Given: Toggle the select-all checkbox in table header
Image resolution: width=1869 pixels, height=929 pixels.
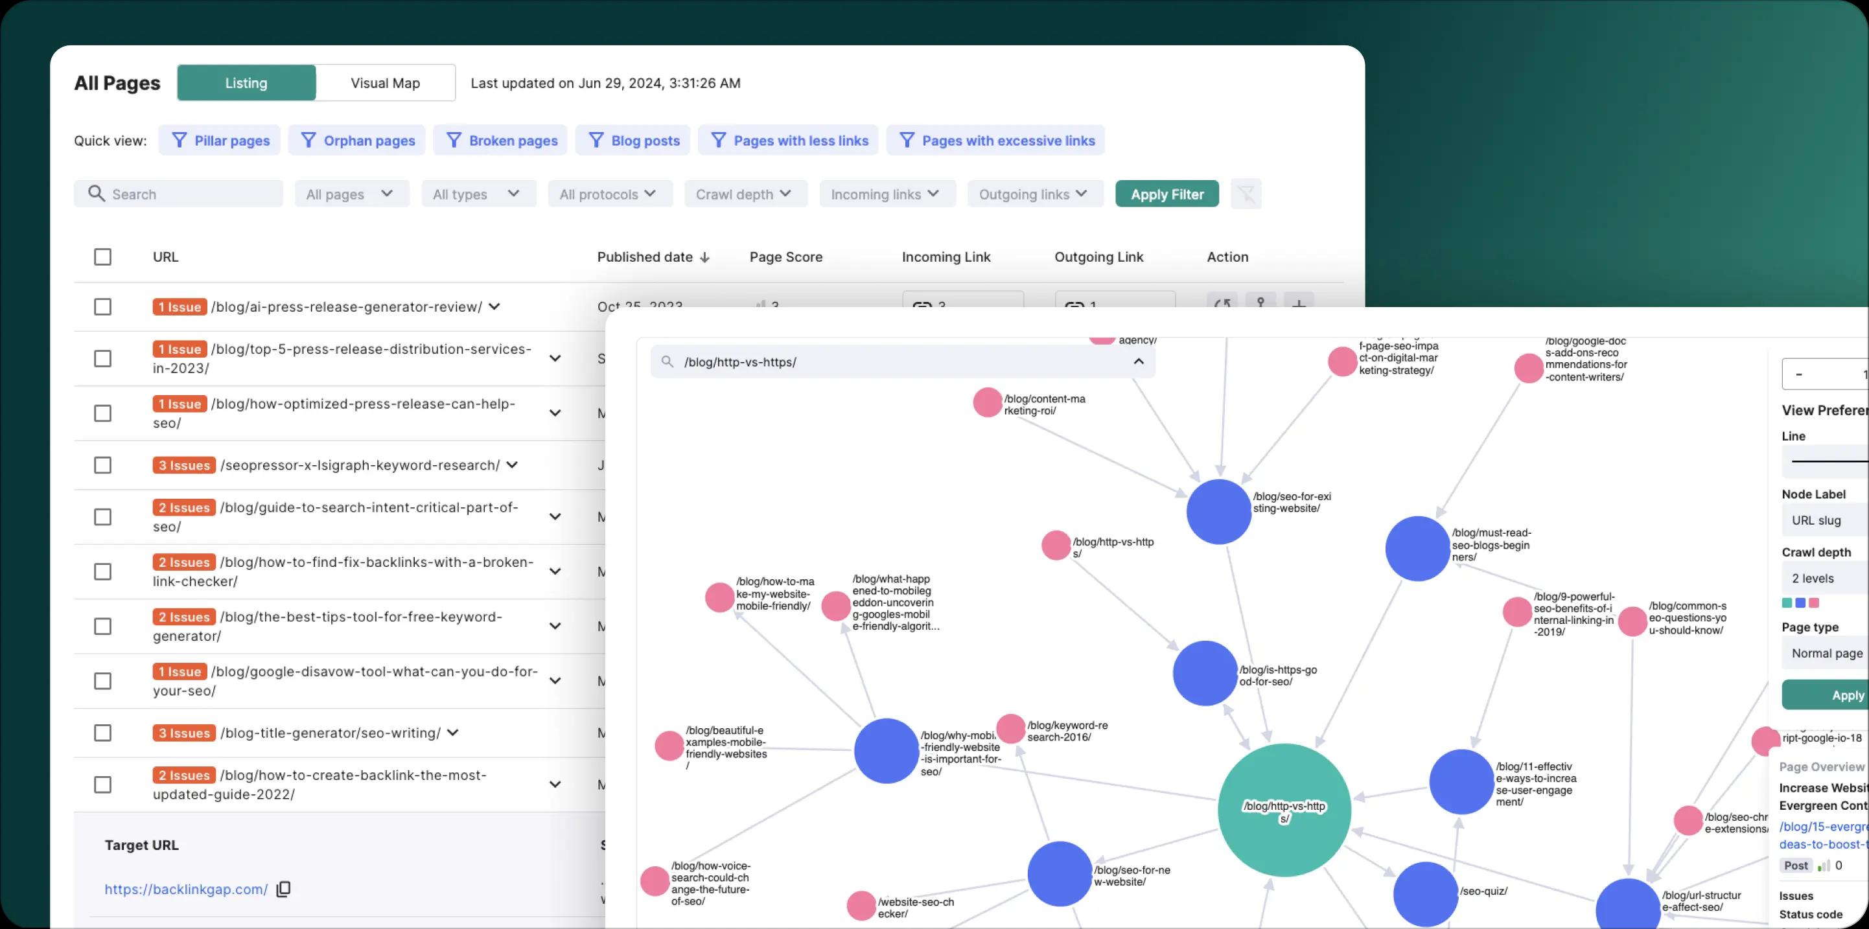Looking at the screenshot, I should click(x=102, y=257).
